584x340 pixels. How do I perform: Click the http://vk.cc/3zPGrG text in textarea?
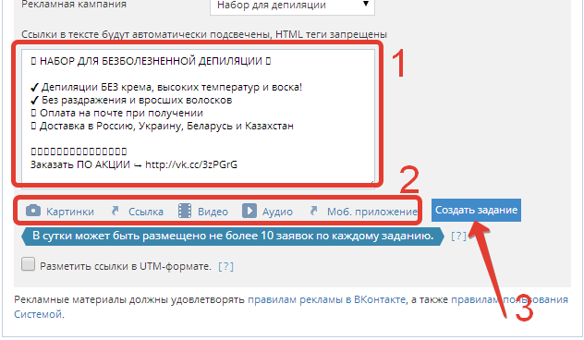click(191, 164)
